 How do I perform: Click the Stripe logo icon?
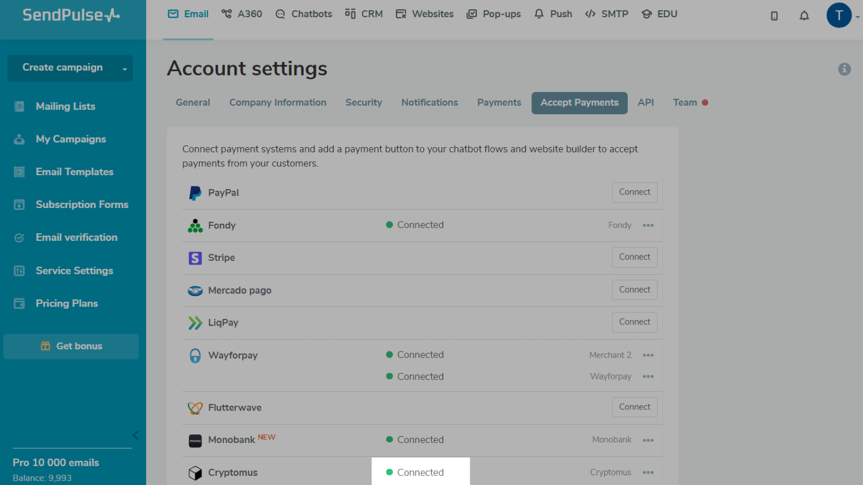pyautogui.click(x=195, y=258)
